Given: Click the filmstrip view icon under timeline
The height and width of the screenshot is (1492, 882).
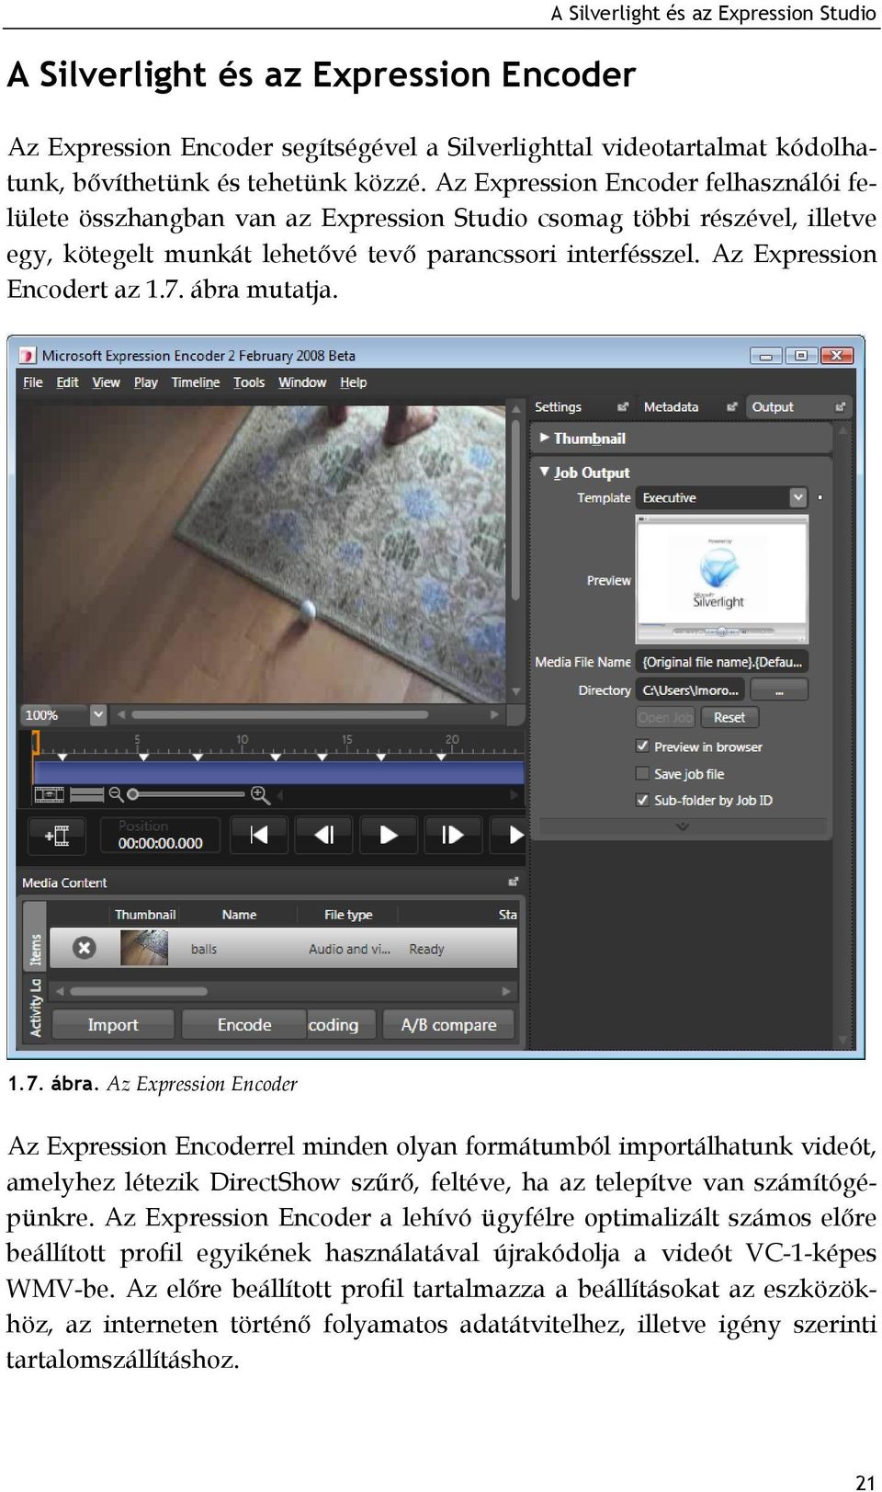Looking at the screenshot, I should [50, 794].
